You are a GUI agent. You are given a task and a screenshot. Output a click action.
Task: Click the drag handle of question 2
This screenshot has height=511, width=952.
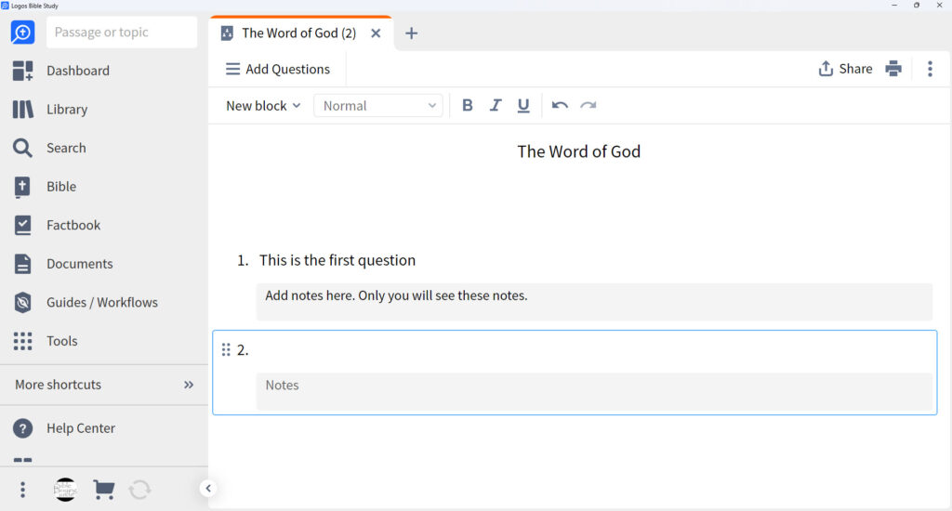[x=226, y=349]
